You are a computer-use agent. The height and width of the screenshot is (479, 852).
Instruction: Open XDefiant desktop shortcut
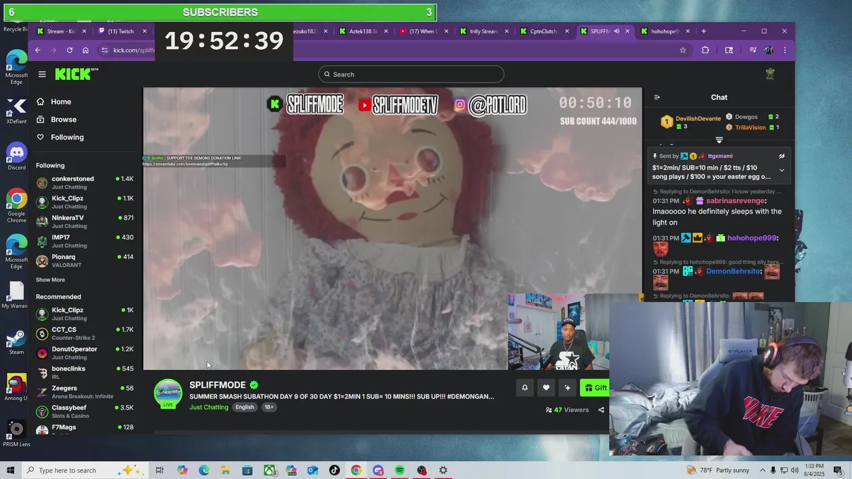(17, 111)
